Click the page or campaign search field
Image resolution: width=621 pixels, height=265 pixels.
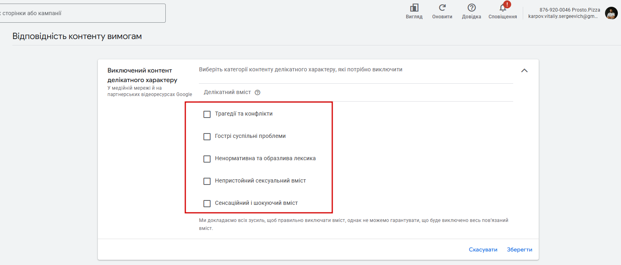click(x=80, y=13)
